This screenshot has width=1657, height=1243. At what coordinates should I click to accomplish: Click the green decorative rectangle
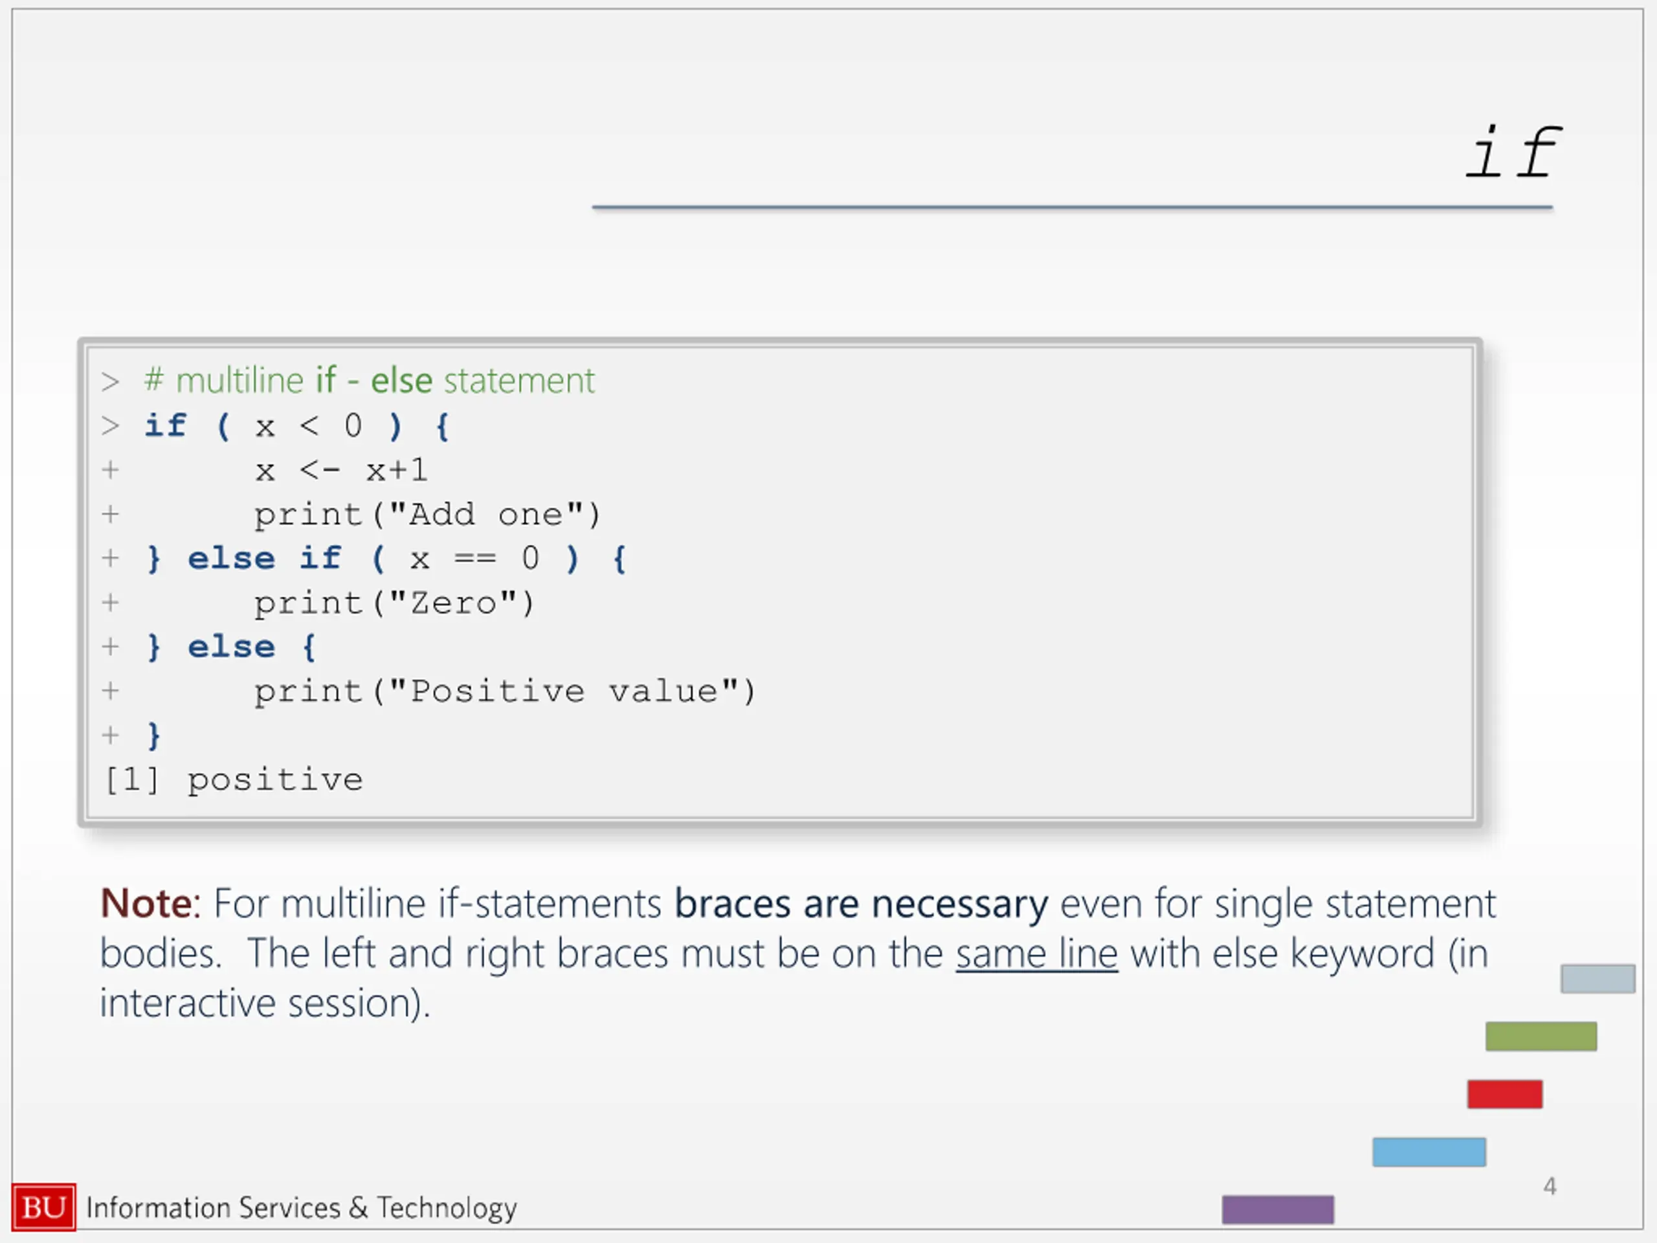click(x=1541, y=1036)
